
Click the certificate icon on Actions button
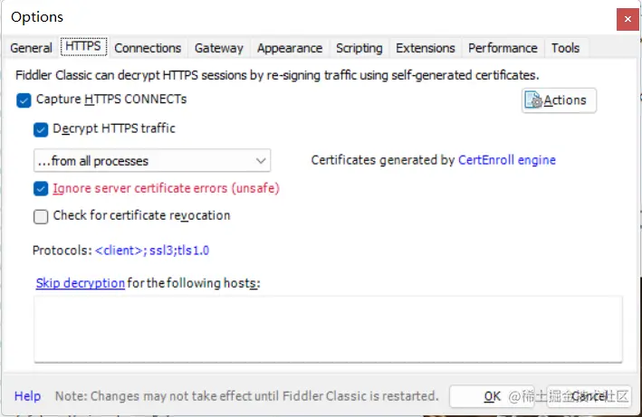pyautogui.click(x=533, y=100)
